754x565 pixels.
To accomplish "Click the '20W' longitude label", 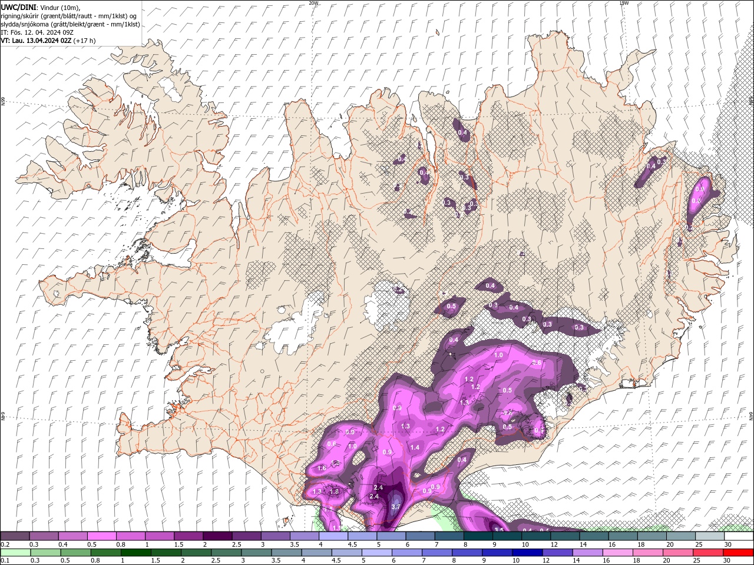I will (x=313, y=3).
